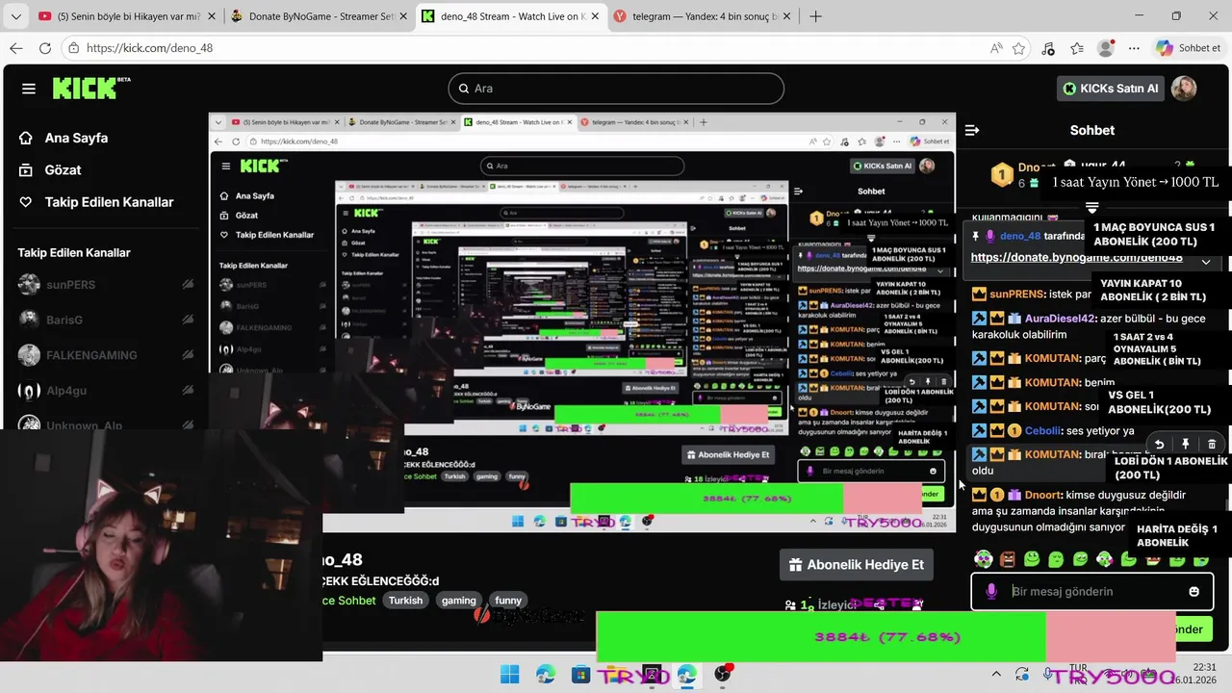Viewport: 1232px width, 693px height.
Task: Pick the brown angry-face emote
Action: point(1007,559)
